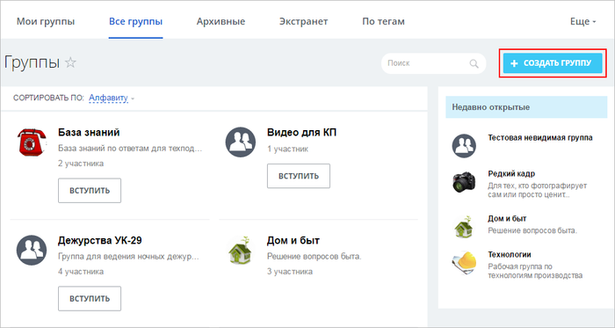Open avatar icon of Тестовая невидимая группа
Viewport: 615px width, 328px height.
point(464,146)
